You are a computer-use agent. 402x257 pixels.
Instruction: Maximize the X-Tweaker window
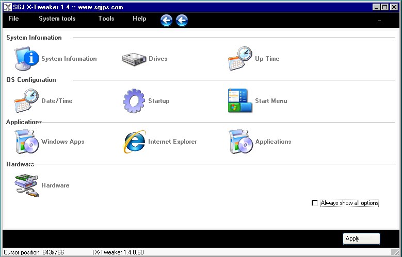pyautogui.click(x=385, y=7)
